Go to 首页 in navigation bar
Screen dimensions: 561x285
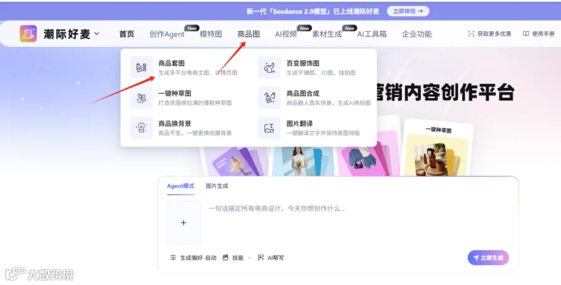click(127, 34)
